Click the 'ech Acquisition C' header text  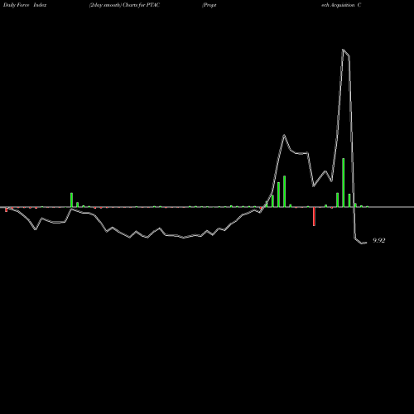pos(341,5)
